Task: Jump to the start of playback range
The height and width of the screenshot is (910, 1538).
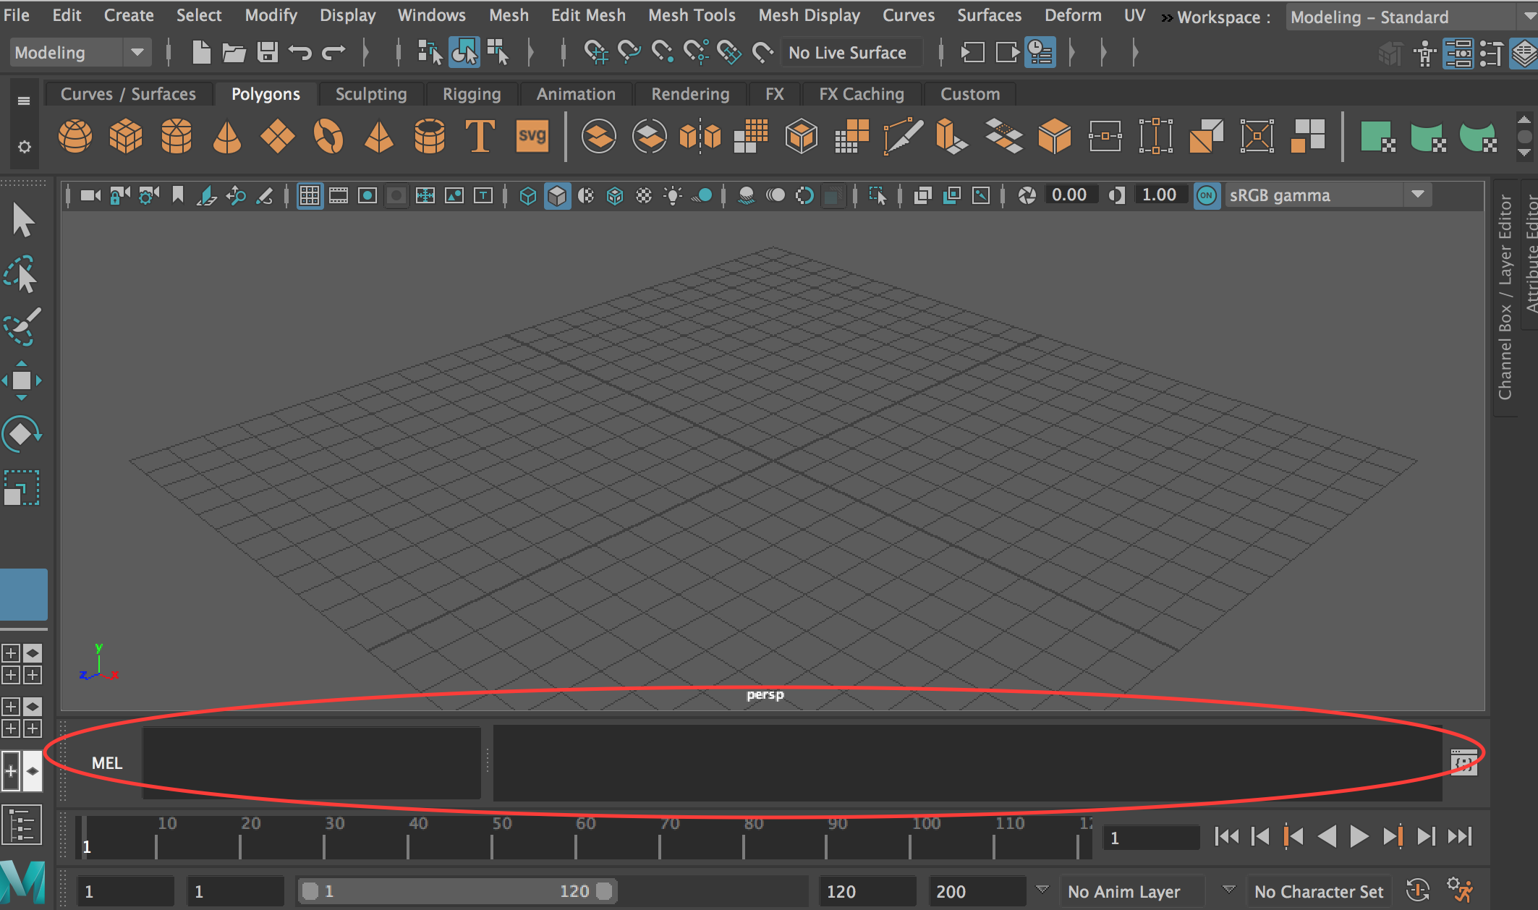Action: point(1227,837)
